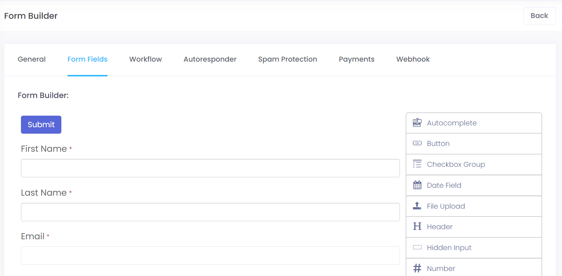Open the General tab
Image resolution: width=562 pixels, height=276 pixels.
click(32, 59)
